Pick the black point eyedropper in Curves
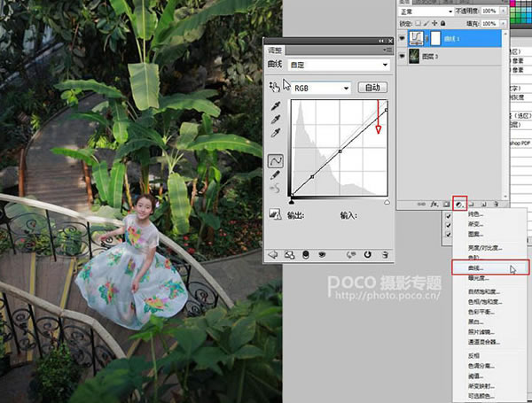Image resolution: width=532 pixels, height=403 pixels. [x=276, y=106]
